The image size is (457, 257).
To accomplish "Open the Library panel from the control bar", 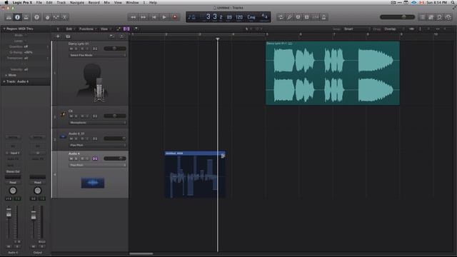I will click(x=9, y=17).
